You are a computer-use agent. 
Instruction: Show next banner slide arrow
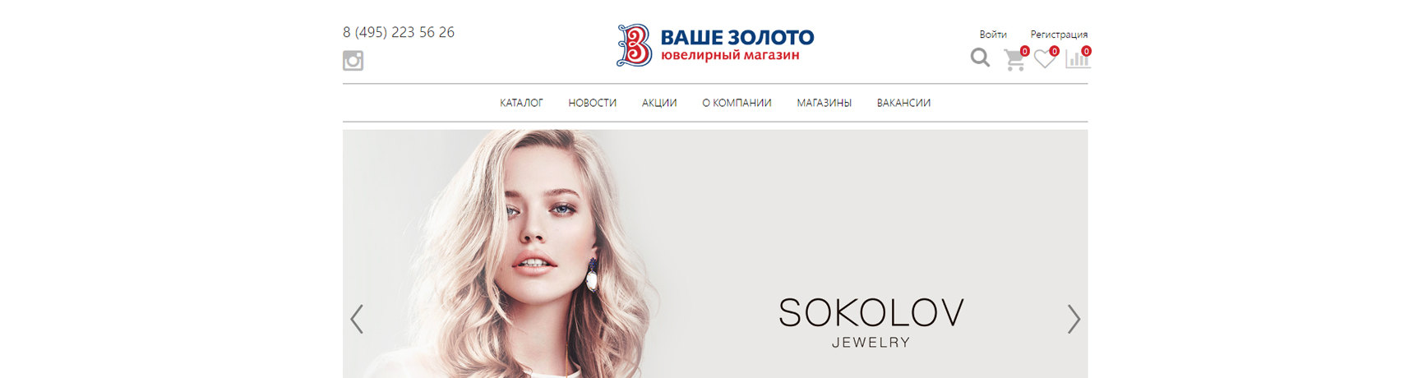pos(1074,319)
